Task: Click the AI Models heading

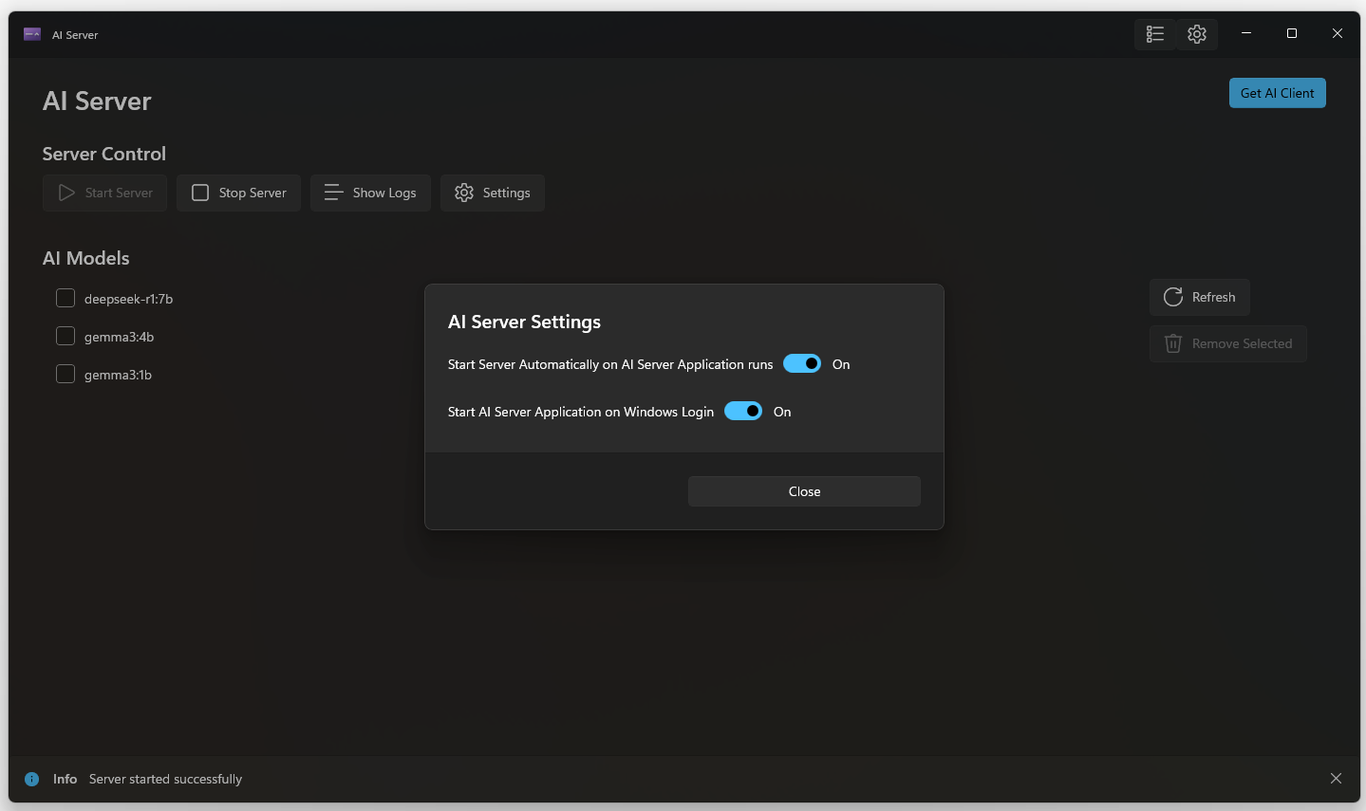Action: click(86, 258)
